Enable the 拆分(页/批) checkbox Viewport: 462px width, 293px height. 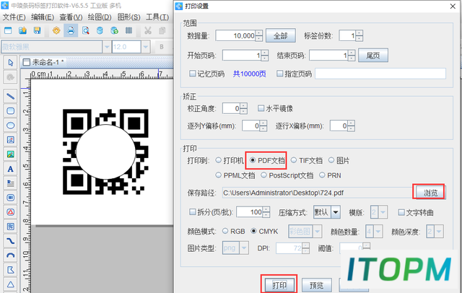coord(193,211)
